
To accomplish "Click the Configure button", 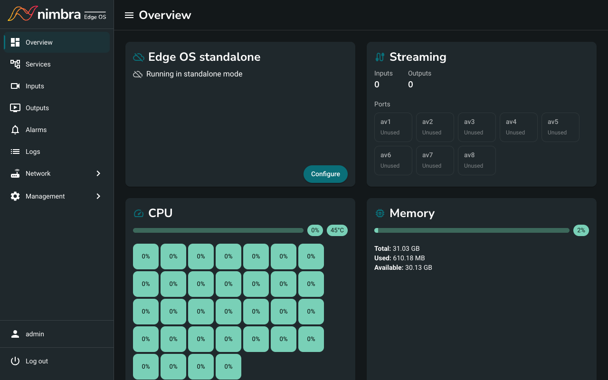I will 325,174.
